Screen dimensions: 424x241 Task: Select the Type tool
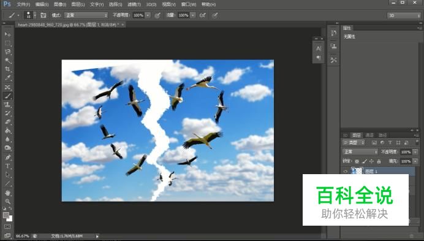(7, 166)
